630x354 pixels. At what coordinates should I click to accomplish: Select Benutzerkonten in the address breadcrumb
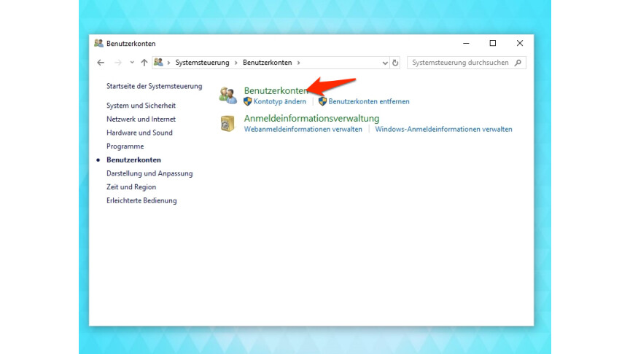click(x=267, y=63)
